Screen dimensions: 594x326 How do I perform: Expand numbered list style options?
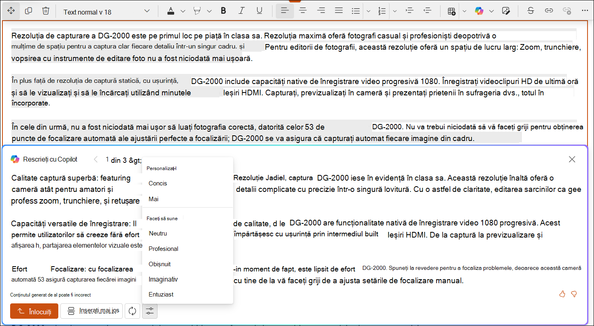click(395, 11)
